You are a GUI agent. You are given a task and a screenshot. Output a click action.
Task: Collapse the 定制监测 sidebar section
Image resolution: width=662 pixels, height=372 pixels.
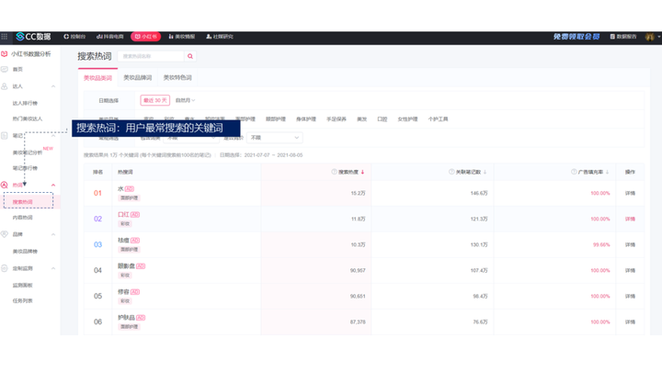pyautogui.click(x=53, y=268)
